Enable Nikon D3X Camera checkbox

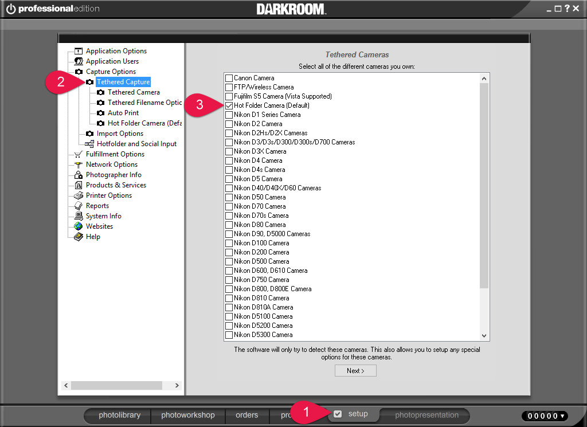coord(229,151)
